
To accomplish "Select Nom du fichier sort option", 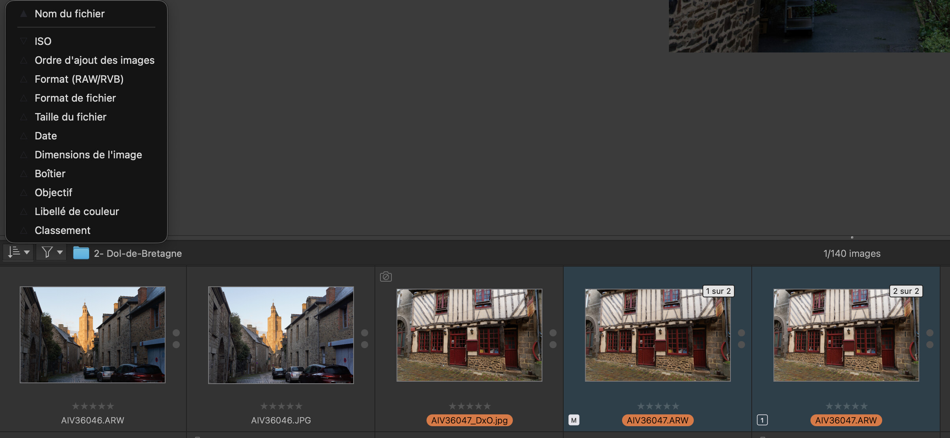I will click(x=70, y=14).
